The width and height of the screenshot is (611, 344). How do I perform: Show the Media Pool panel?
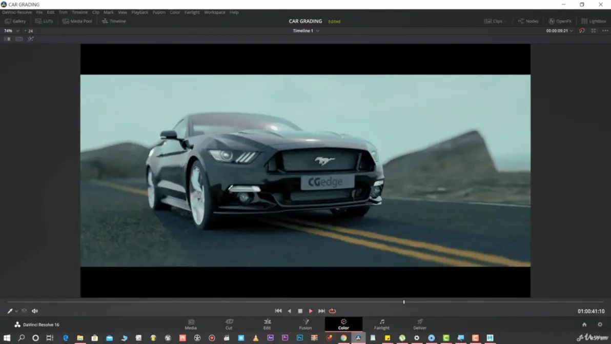pyautogui.click(x=77, y=21)
